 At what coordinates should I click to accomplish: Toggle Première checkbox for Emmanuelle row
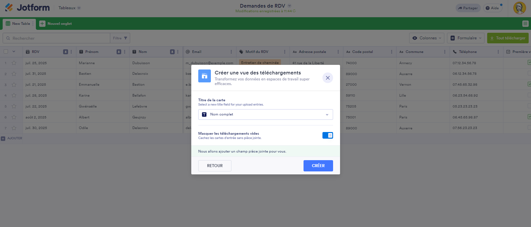coord(529,84)
